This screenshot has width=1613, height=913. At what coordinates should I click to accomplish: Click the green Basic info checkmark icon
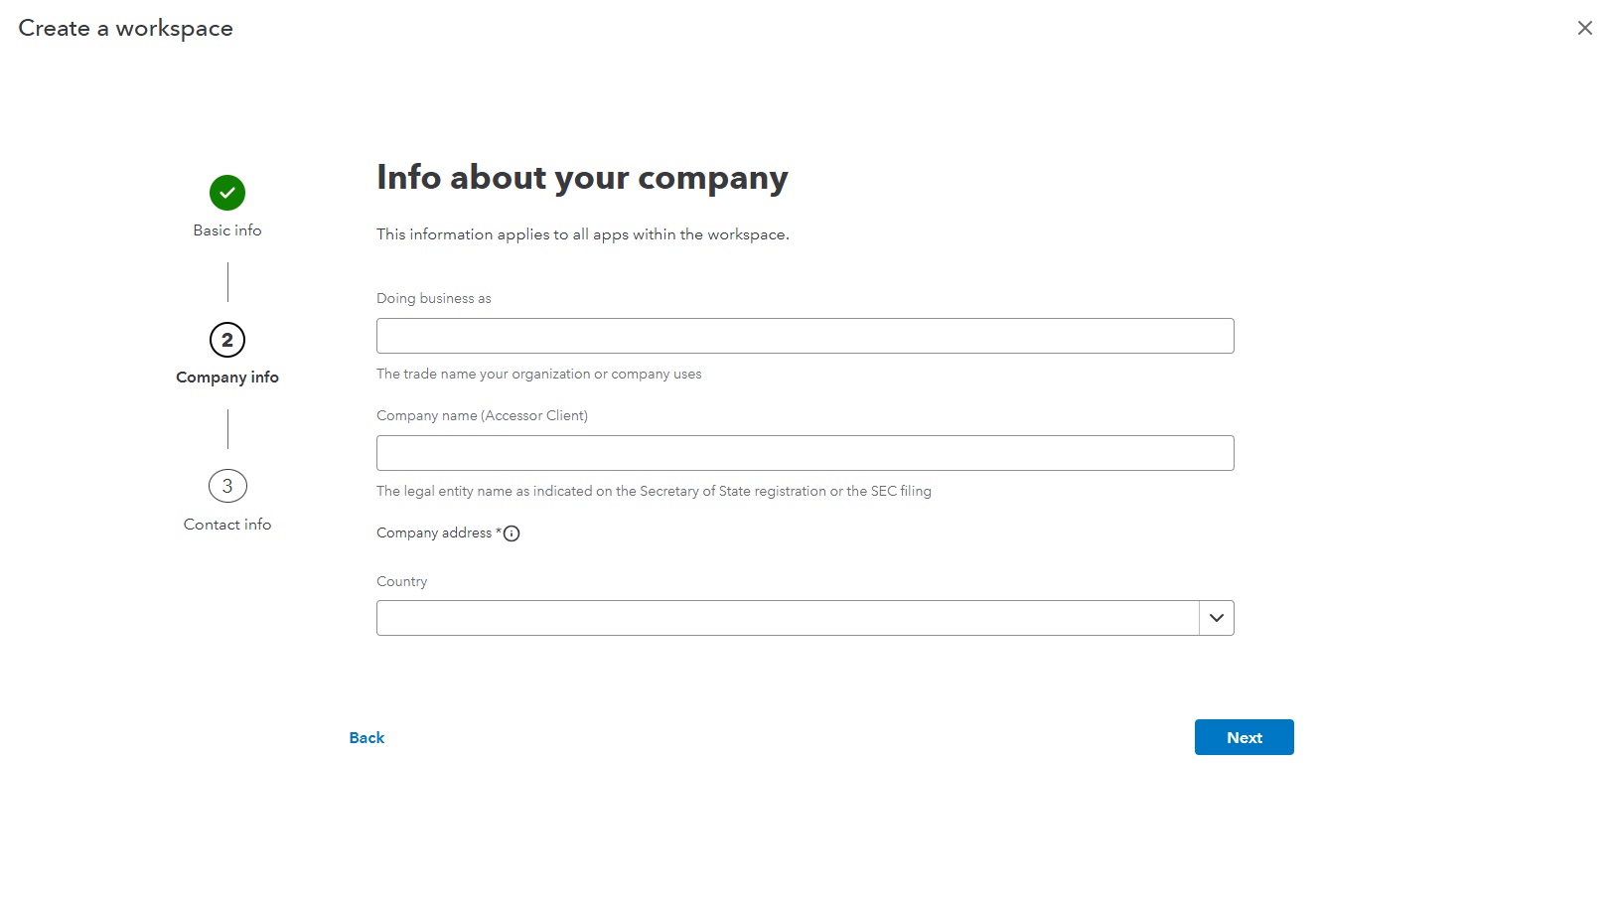coord(227,193)
